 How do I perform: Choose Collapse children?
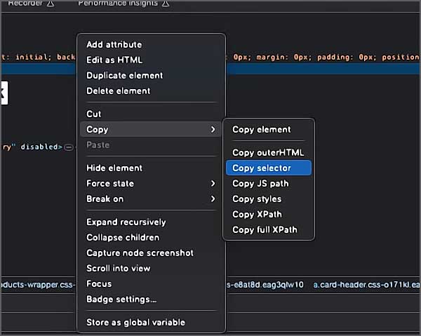tap(151, 238)
